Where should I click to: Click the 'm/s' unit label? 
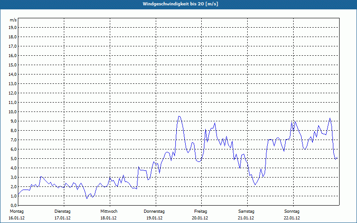click(x=13, y=20)
